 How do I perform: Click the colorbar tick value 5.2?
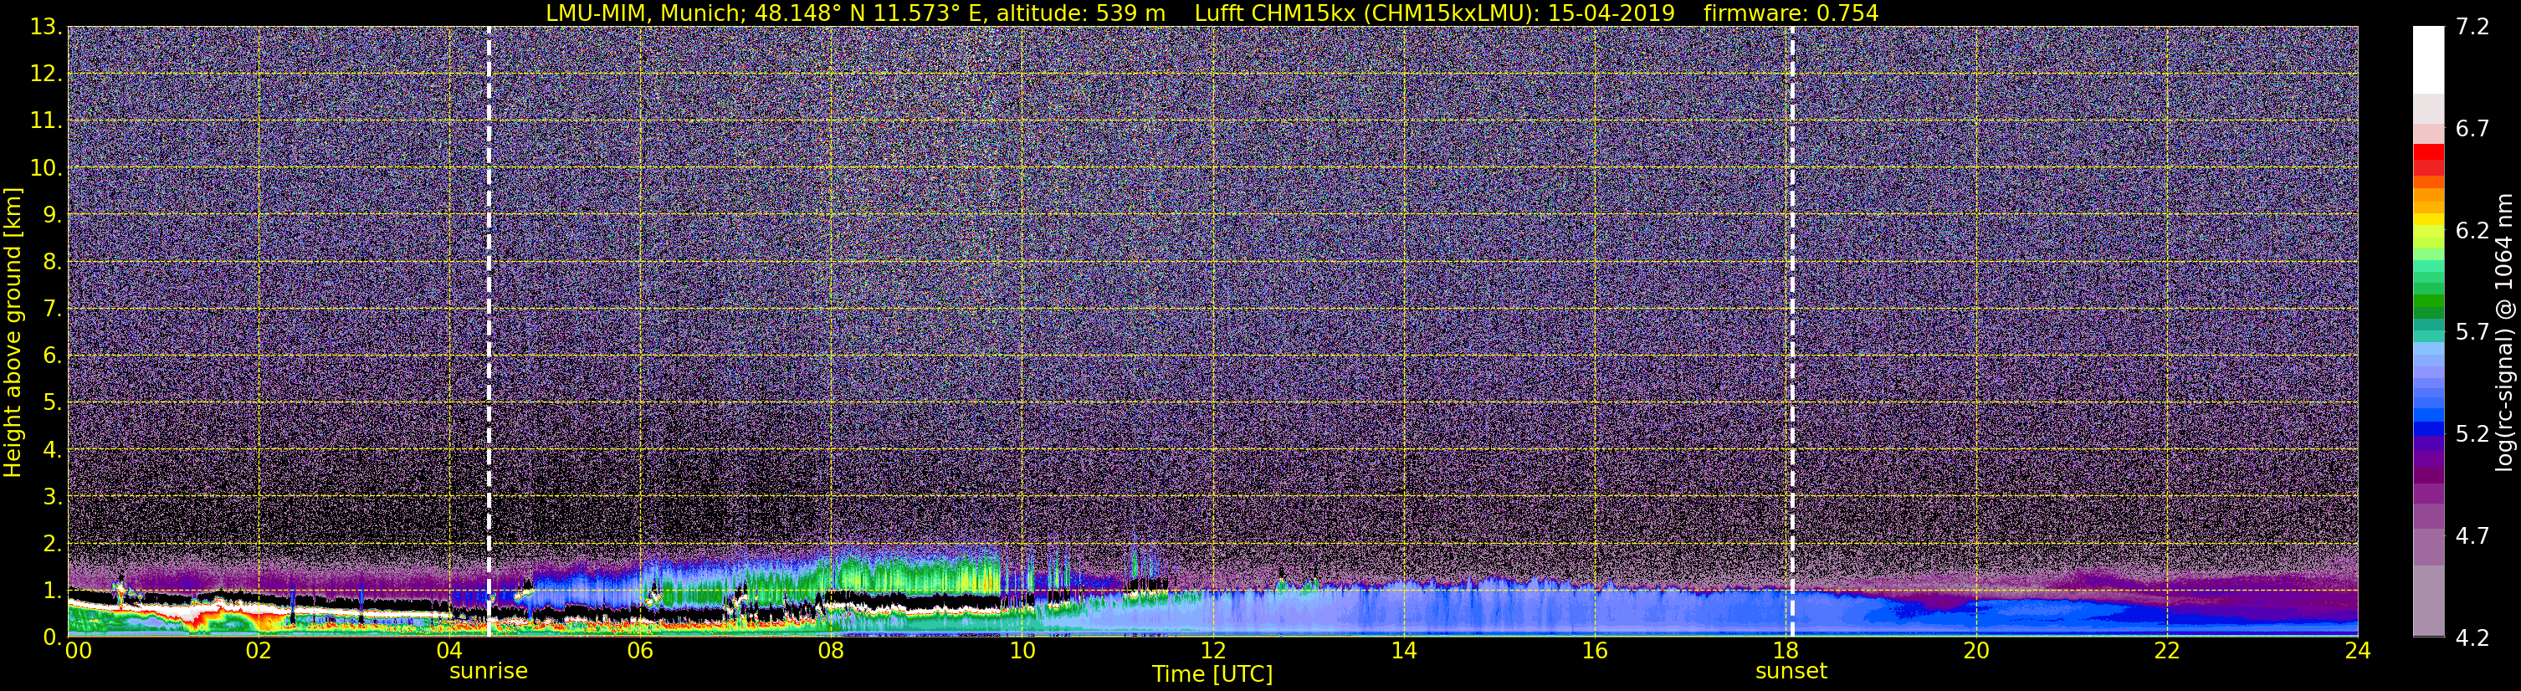(x=2472, y=434)
